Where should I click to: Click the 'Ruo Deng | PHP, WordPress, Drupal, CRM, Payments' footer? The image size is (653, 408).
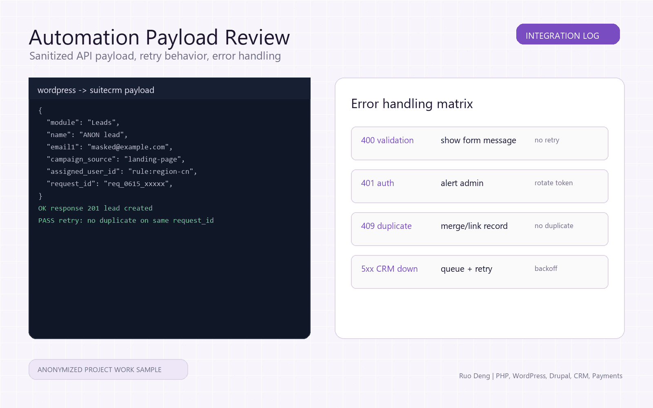[541, 376]
